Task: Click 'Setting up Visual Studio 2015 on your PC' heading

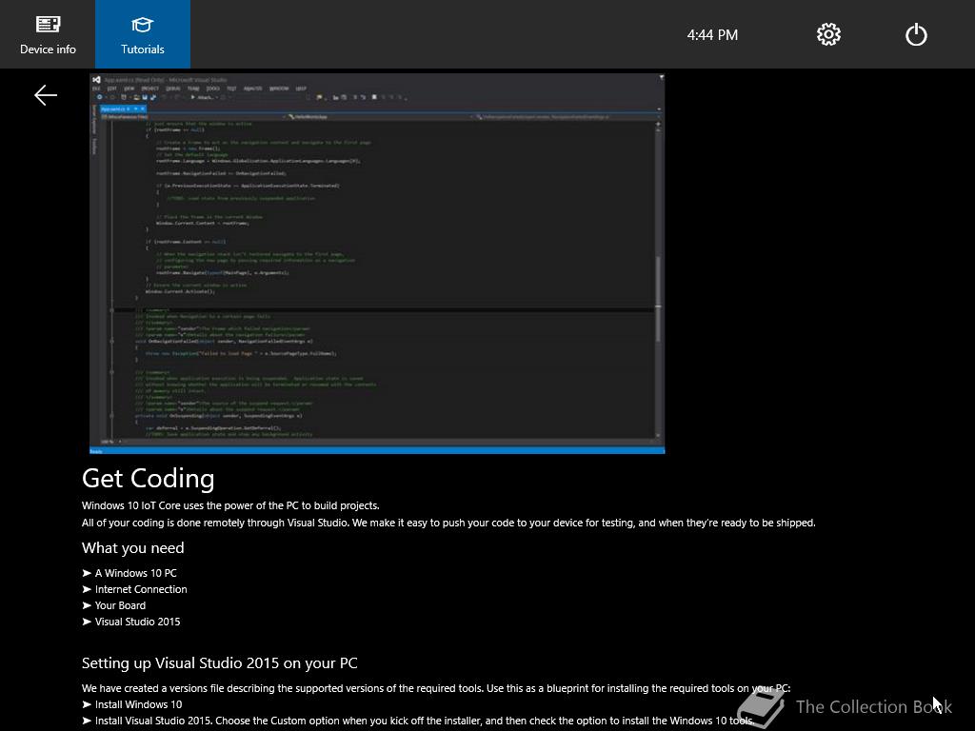Action: [x=220, y=663]
